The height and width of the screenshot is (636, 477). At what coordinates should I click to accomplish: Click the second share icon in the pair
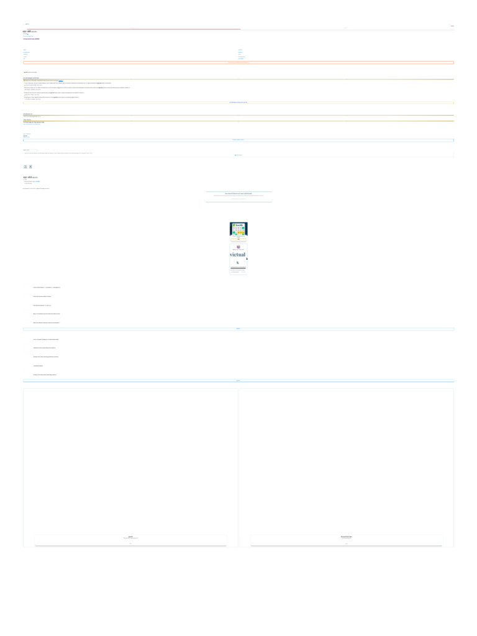(30, 166)
